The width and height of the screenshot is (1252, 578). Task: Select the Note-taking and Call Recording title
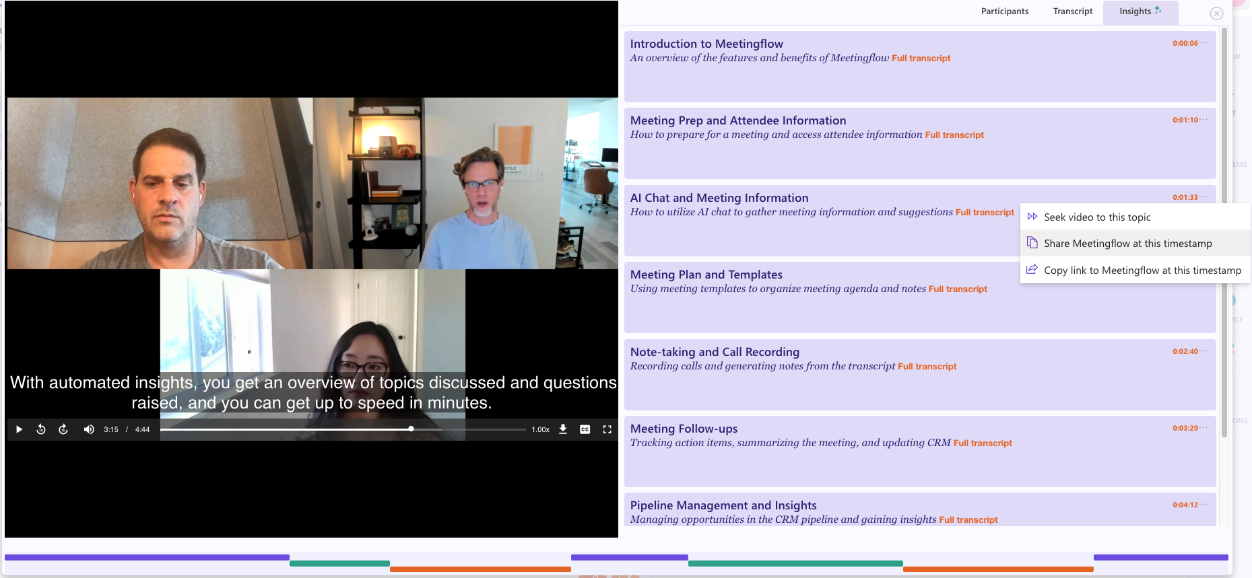pos(715,352)
